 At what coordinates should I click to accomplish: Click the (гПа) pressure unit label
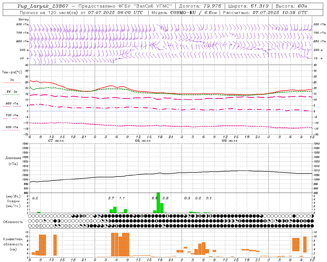13,164
